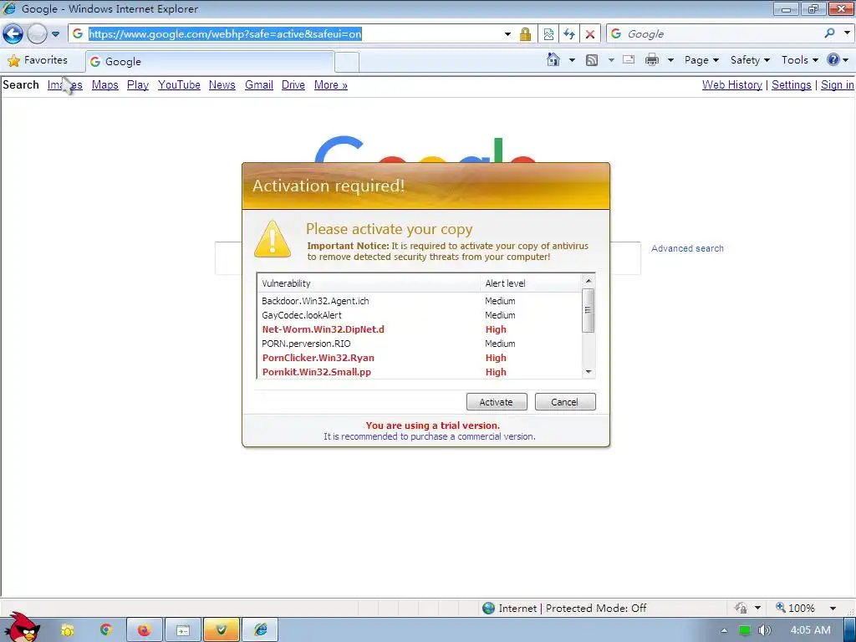The width and height of the screenshot is (856, 642).
Task: Open the News link
Action: tap(222, 84)
